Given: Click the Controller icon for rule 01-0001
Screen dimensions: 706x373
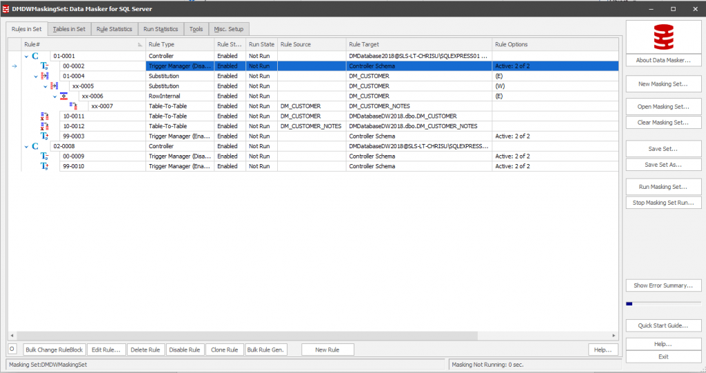Looking at the screenshot, I should (35, 56).
